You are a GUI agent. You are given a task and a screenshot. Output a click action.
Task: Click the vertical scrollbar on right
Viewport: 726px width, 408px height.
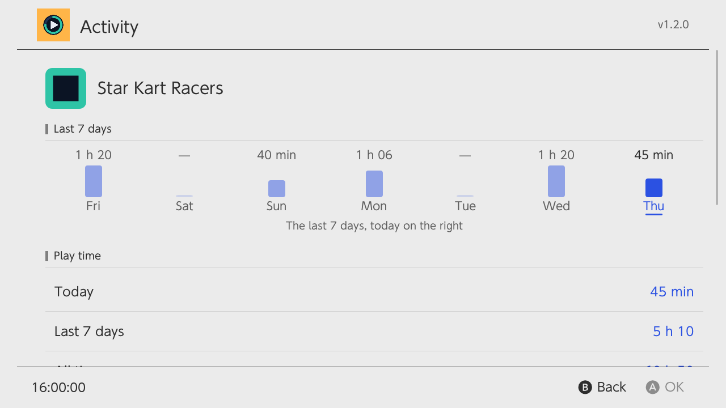click(717, 127)
